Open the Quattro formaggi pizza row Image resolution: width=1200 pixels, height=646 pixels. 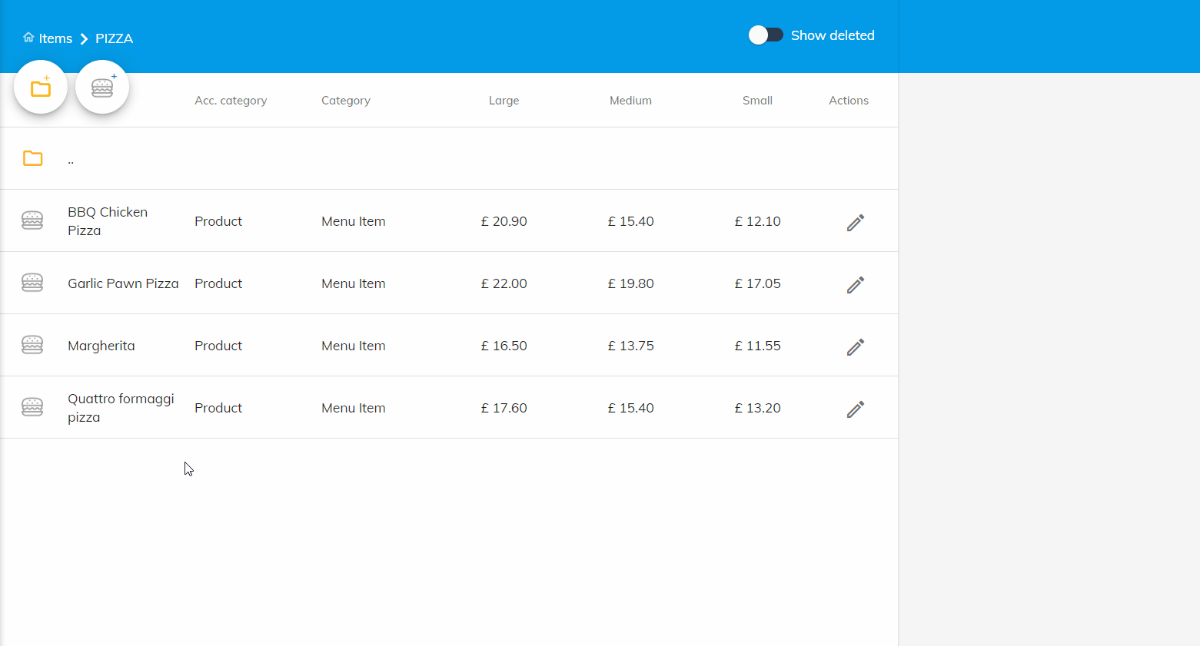tap(121, 408)
